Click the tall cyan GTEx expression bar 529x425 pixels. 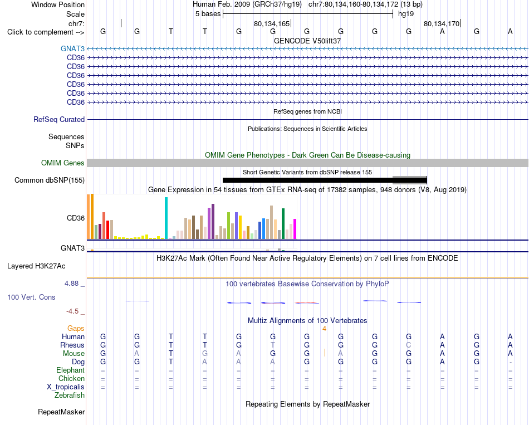[x=166, y=218]
